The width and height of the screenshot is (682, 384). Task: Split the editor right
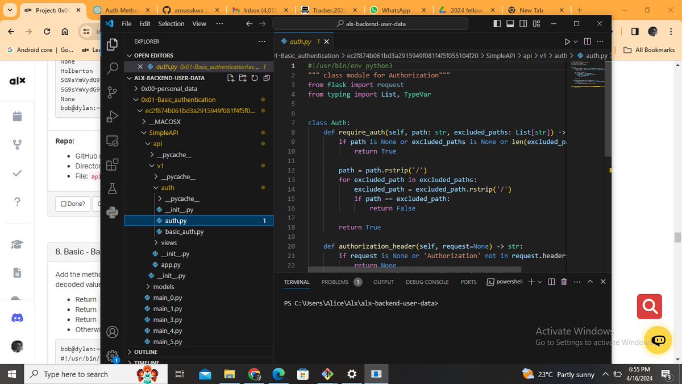(587, 42)
